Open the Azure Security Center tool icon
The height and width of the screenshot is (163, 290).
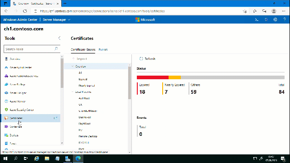tap(6, 110)
